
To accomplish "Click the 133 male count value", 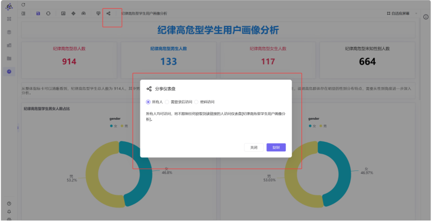I will 169,62.
